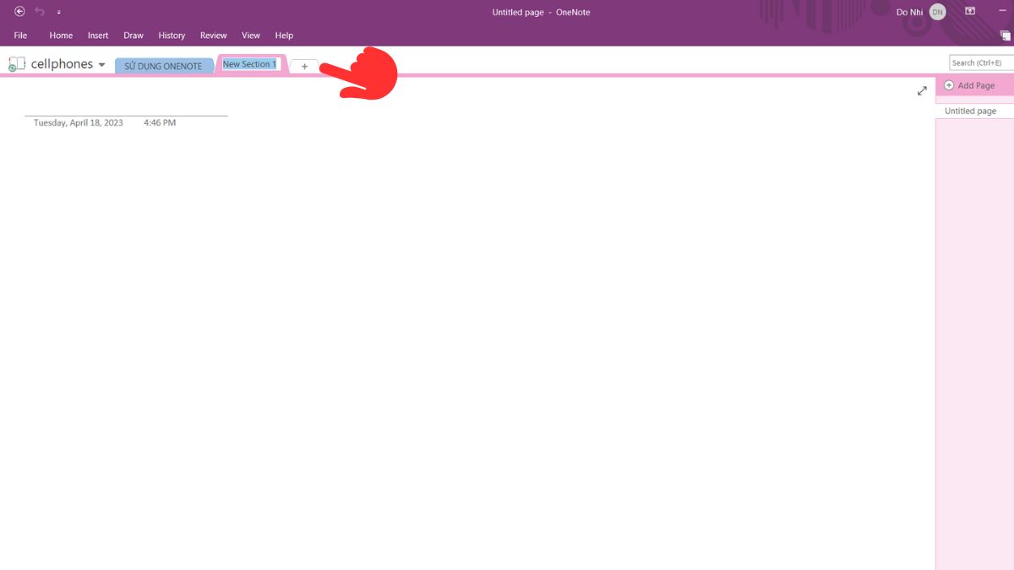
Task: Click the 4:46 PM page time
Action: tap(160, 122)
